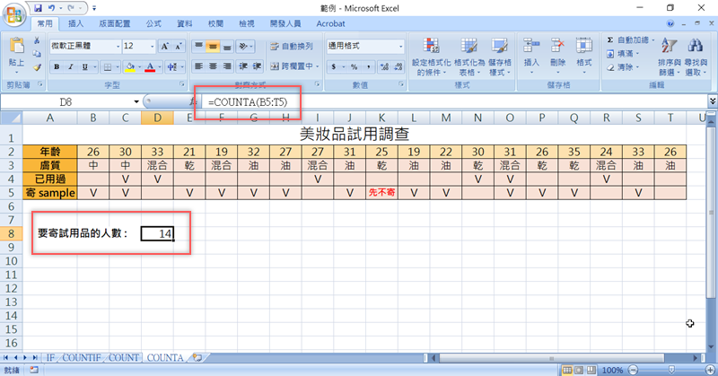The height and width of the screenshot is (376, 718).
Task: Open the 填滿 fill menu
Action: (623, 54)
